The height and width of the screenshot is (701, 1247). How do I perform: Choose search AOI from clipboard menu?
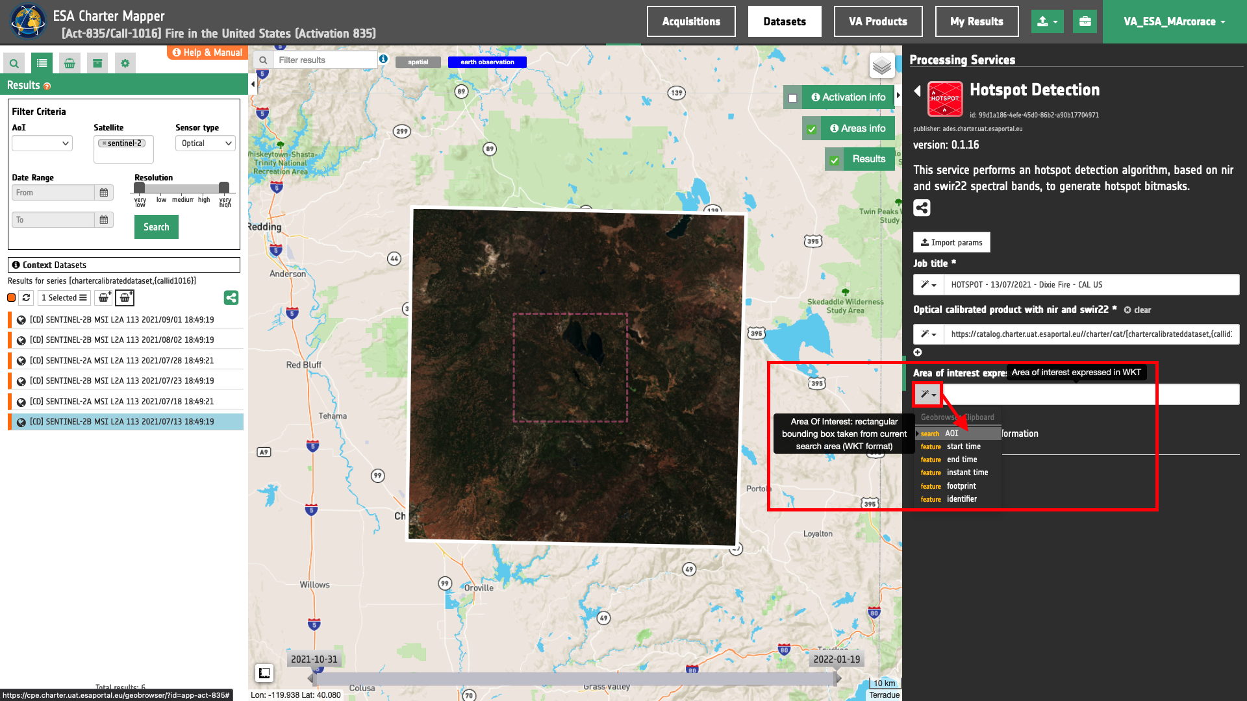coord(959,434)
